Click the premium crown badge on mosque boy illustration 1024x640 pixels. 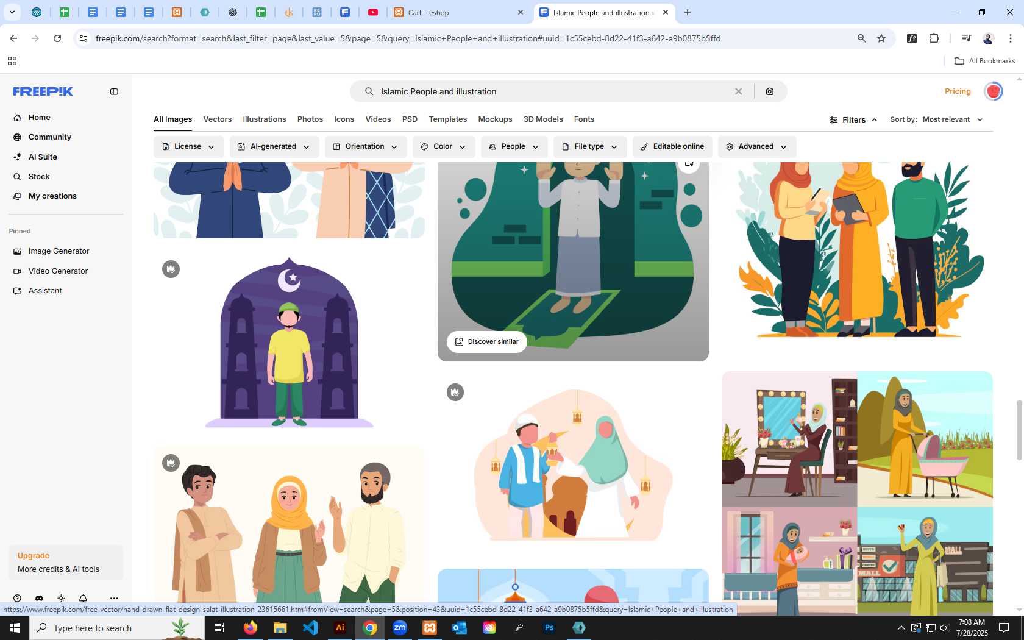pyautogui.click(x=171, y=269)
